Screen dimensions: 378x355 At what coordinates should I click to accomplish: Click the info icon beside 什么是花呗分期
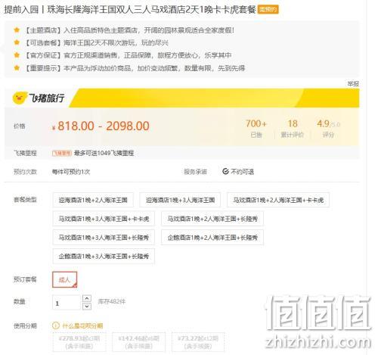pos(55,325)
